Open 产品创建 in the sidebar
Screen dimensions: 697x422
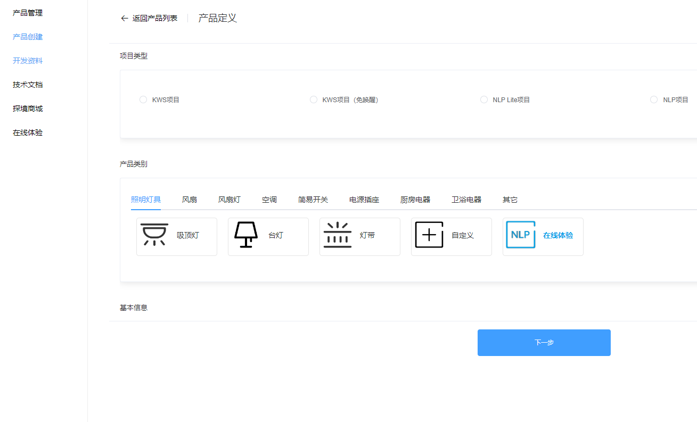point(28,37)
